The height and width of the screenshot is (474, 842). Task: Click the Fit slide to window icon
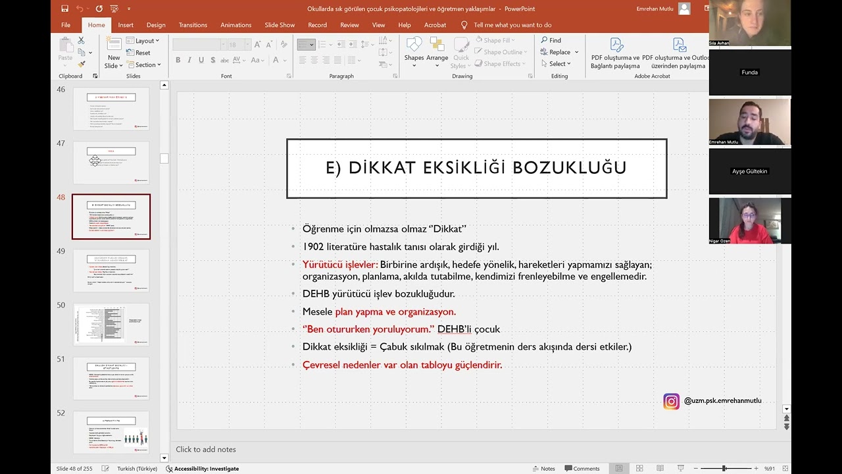786,468
